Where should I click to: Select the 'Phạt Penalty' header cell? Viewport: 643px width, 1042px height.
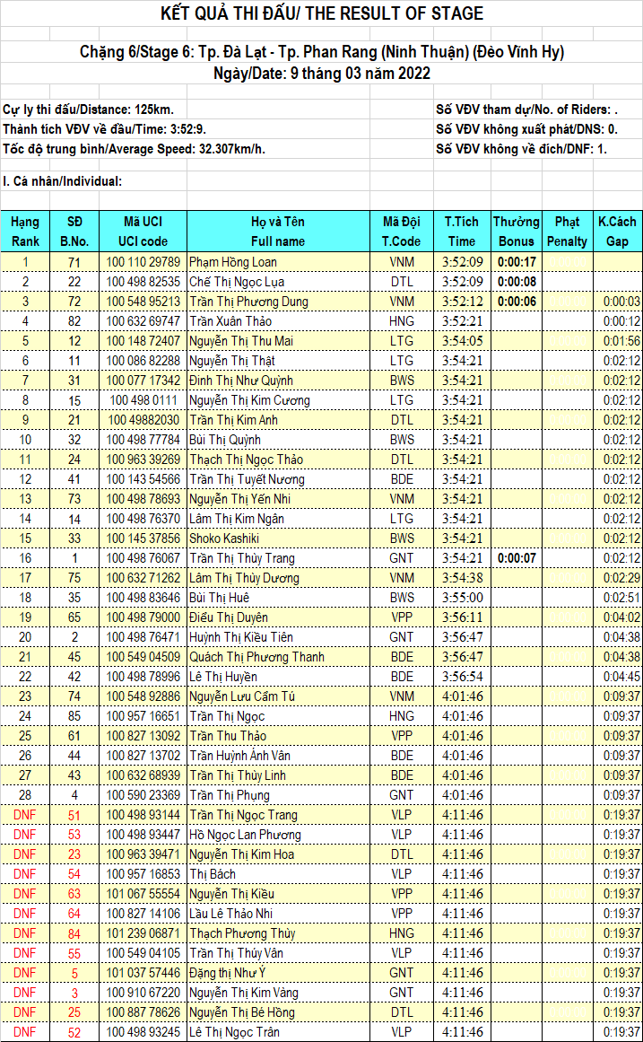pos(567,231)
